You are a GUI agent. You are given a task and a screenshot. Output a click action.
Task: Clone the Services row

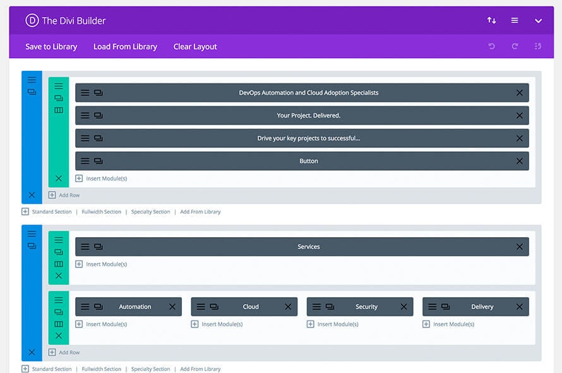(x=59, y=252)
